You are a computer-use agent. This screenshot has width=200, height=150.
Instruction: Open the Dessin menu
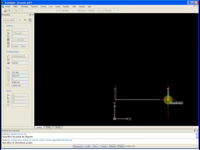point(58,7)
